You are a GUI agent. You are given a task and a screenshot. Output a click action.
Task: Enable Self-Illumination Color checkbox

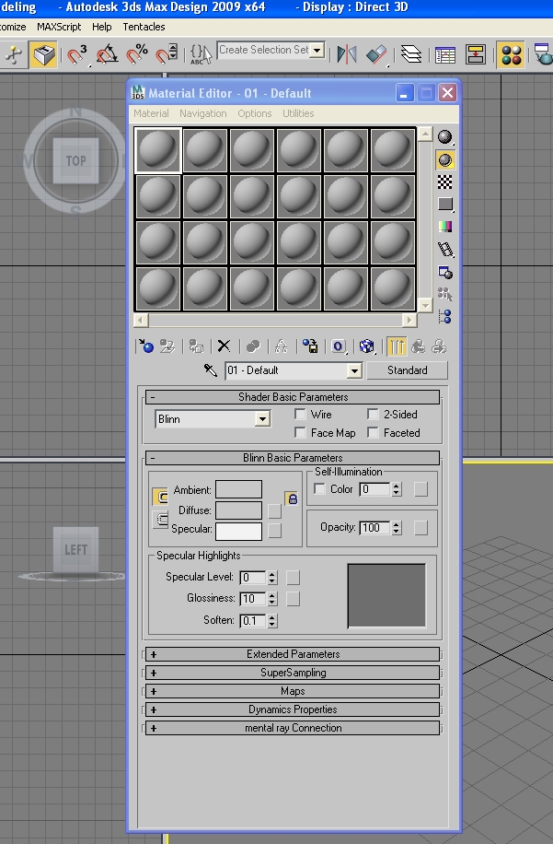[319, 488]
